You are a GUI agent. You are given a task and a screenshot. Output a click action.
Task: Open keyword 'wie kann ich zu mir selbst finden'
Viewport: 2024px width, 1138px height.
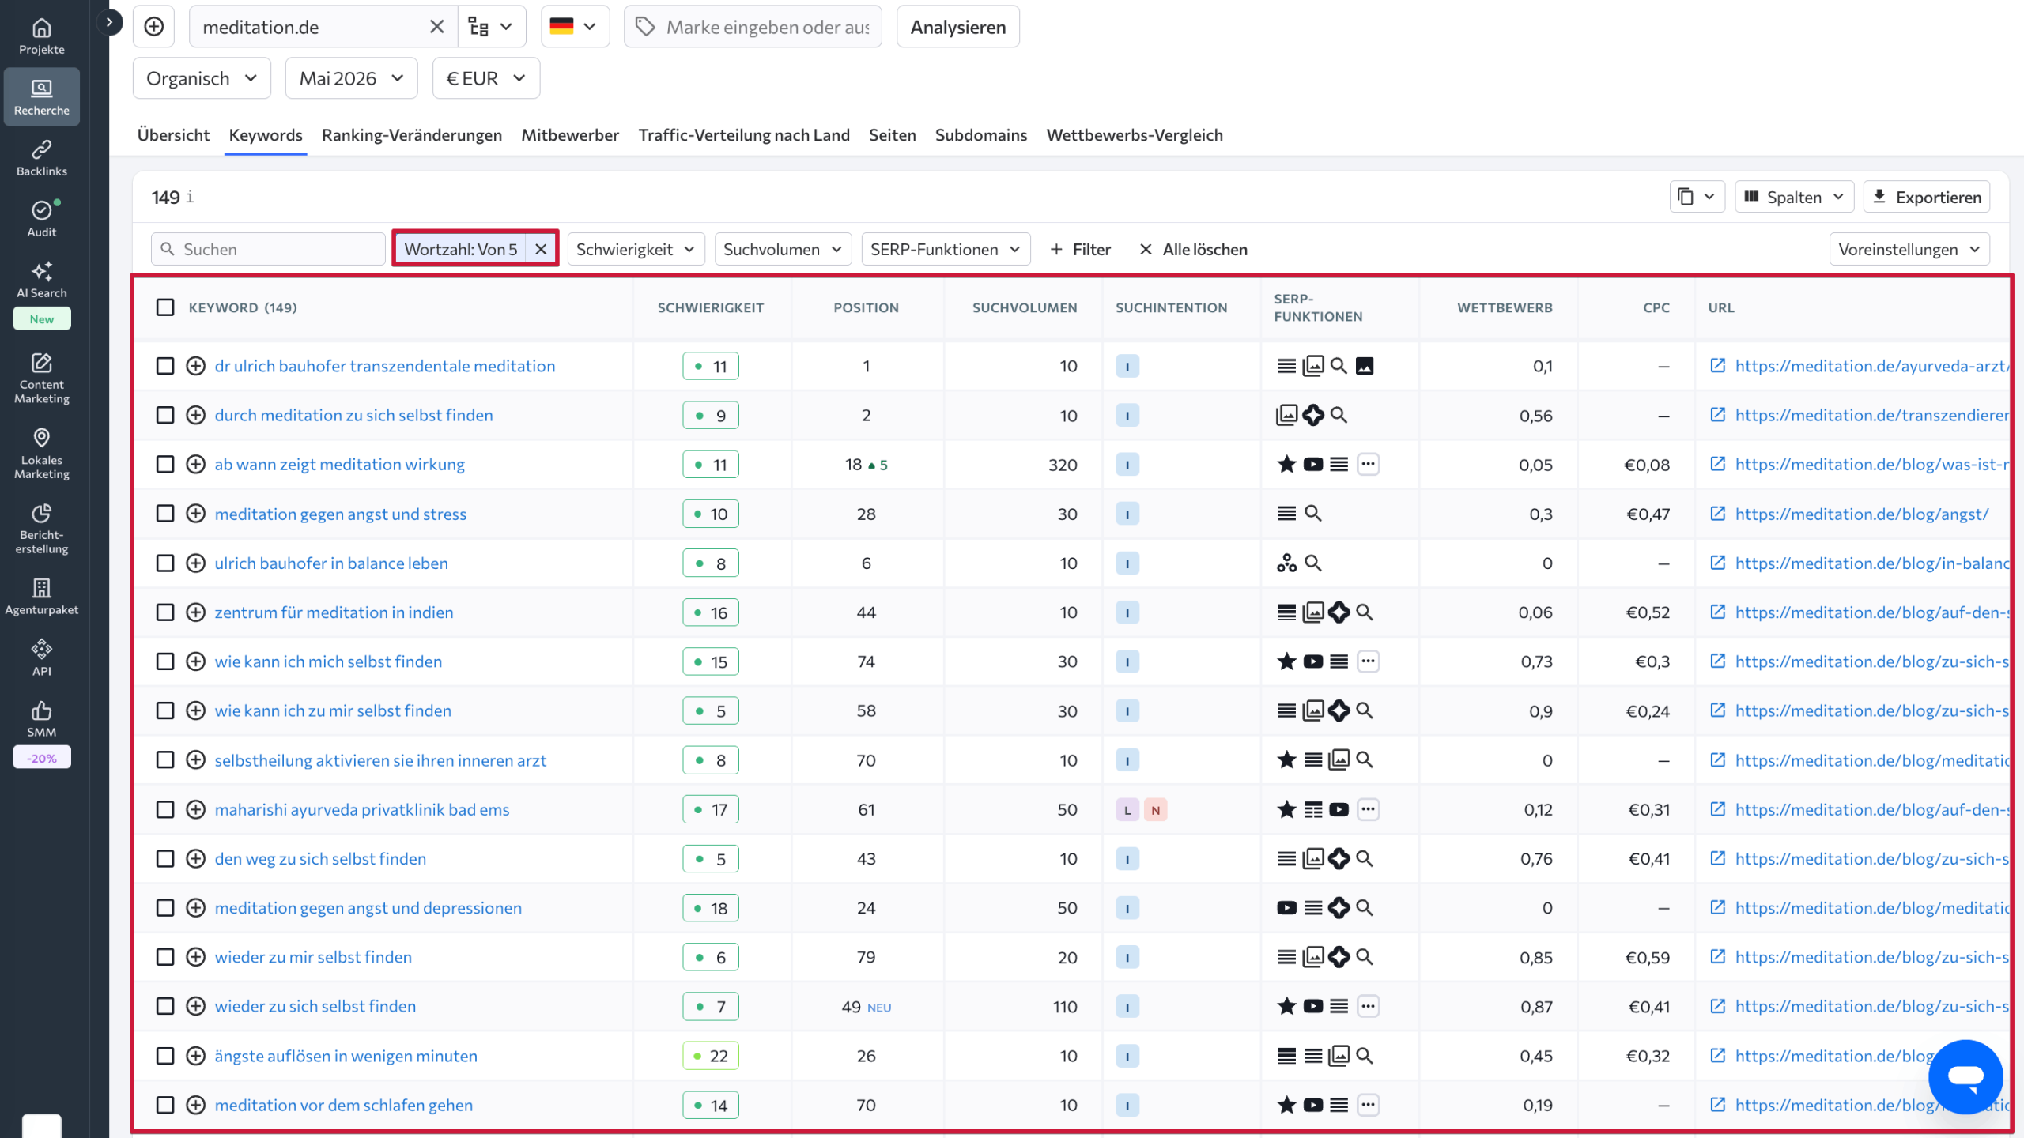pos(333,710)
